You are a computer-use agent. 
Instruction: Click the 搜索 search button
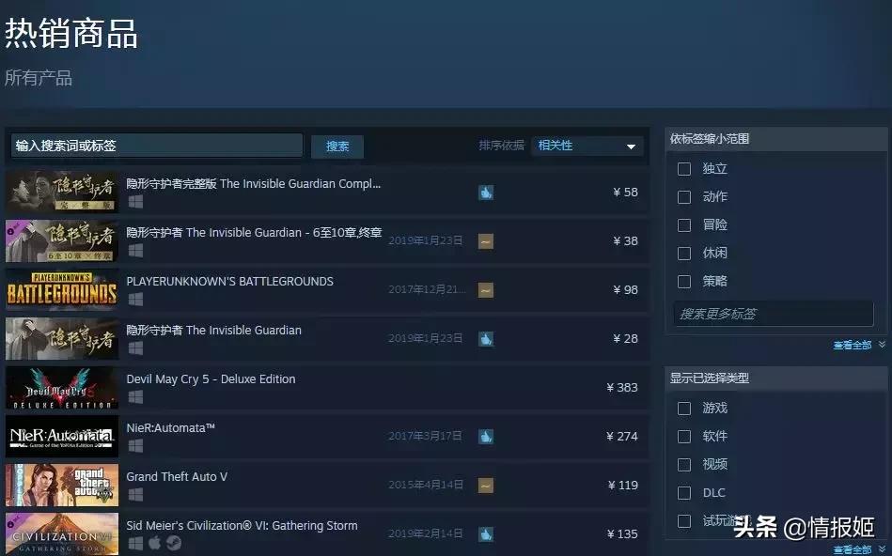[x=336, y=147]
